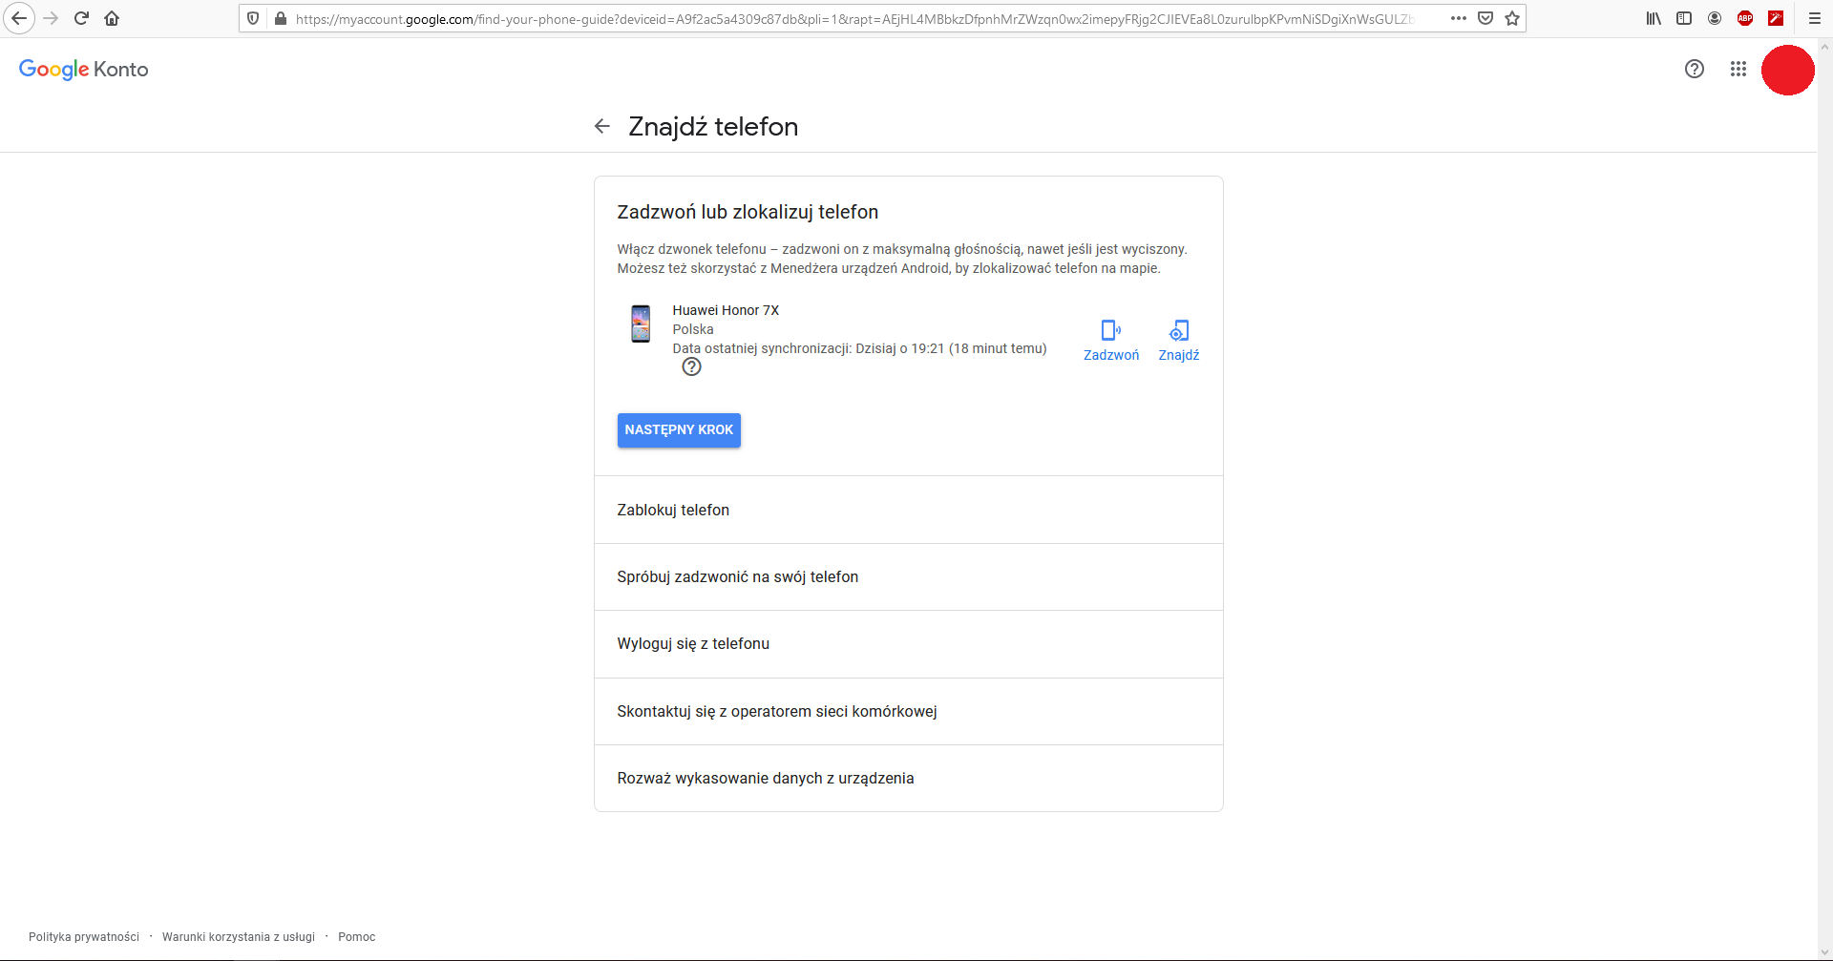Viewport: 1833px width, 961px height.
Task: Open Firefox hamburger menu
Action: pyautogui.click(x=1815, y=18)
